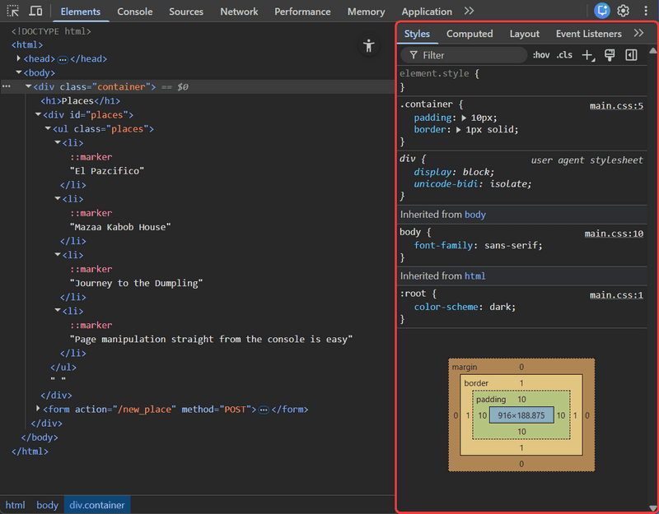
Task: Click the accessibility inspect person icon
Action: click(368, 46)
